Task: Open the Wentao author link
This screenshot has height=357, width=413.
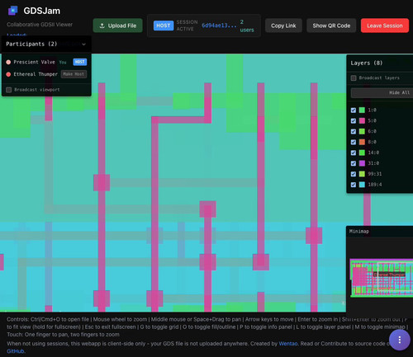Action: click(288, 344)
